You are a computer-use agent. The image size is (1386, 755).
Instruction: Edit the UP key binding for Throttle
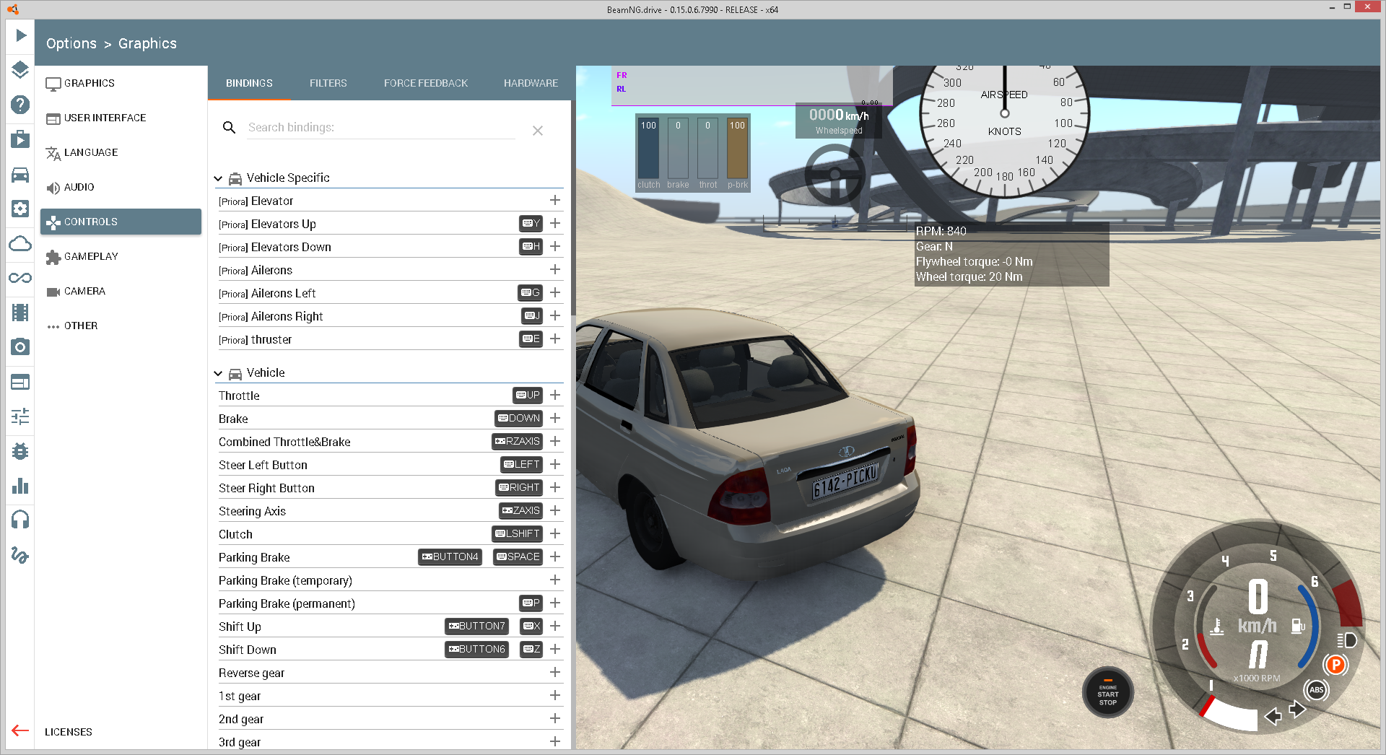(528, 396)
